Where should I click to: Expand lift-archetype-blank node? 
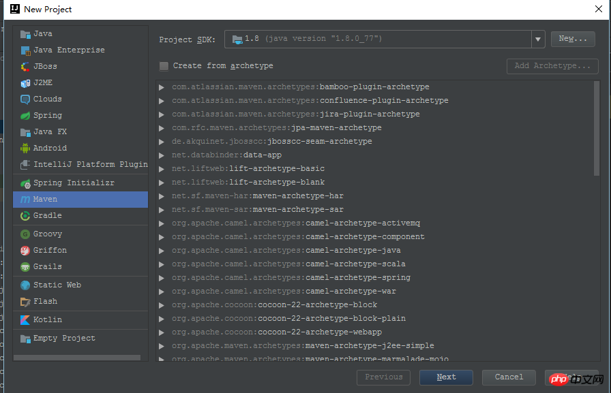click(162, 183)
